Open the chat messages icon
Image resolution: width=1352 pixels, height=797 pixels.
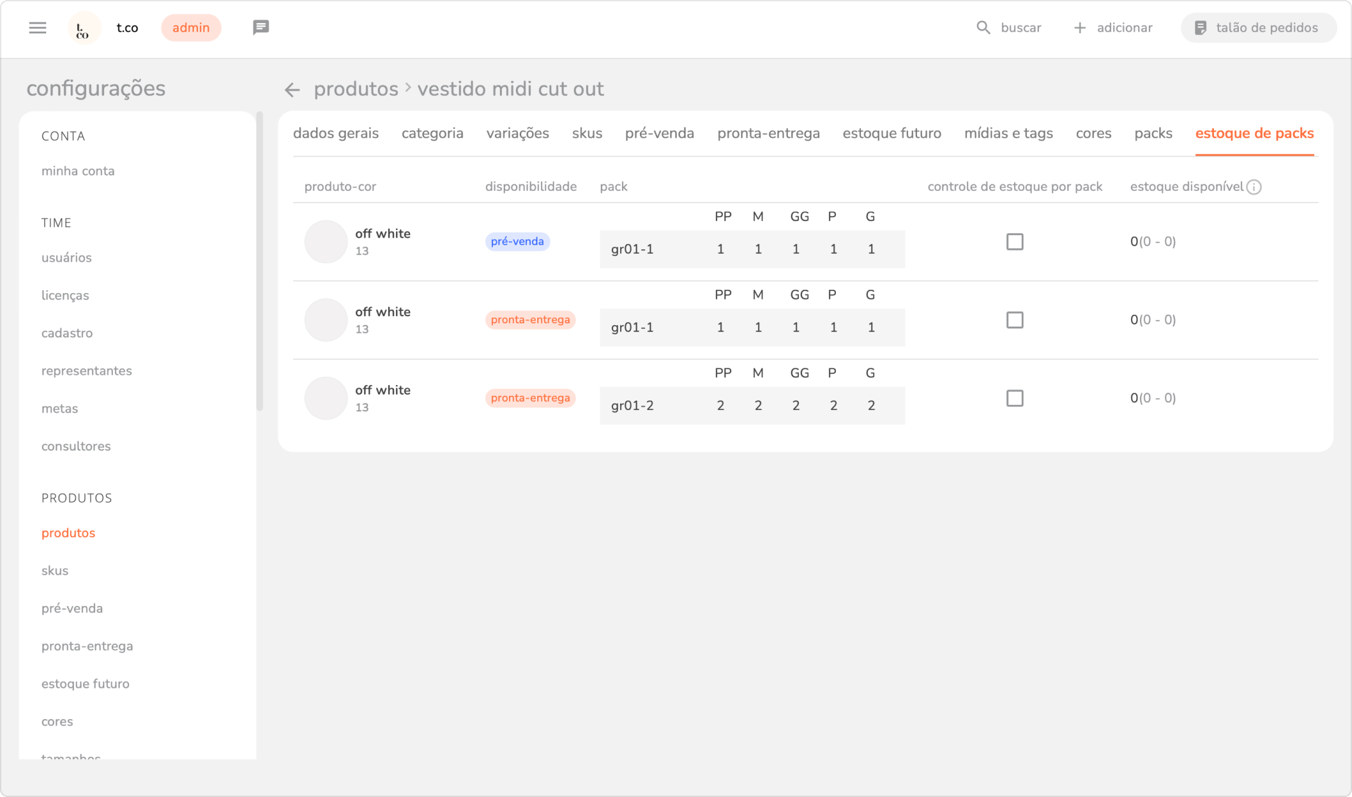[x=260, y=28]
